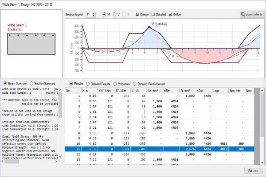This screenshot has height=177, width=266.
Task: Click the Exit button
Action: pyautogui.click(x=253, y=171)
